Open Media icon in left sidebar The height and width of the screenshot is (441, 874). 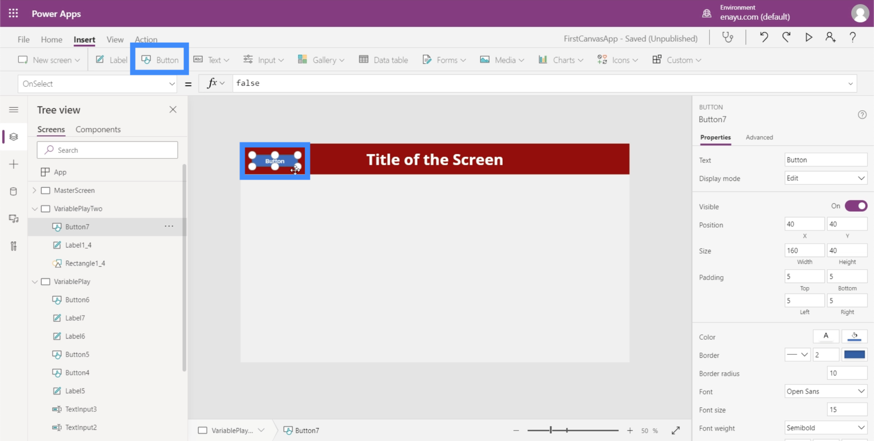(x=14, y=219)
